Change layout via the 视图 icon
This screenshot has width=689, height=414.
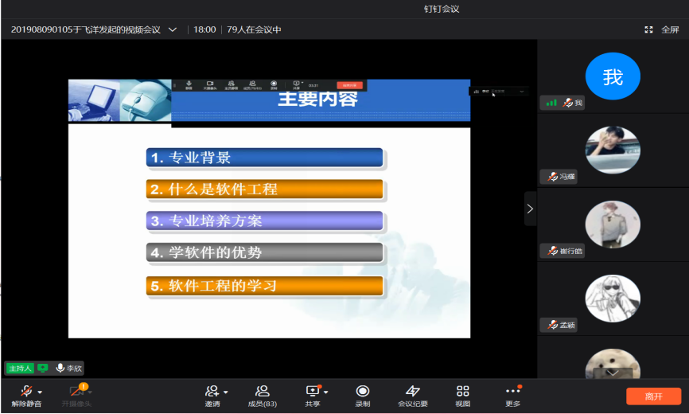[462, 391]
